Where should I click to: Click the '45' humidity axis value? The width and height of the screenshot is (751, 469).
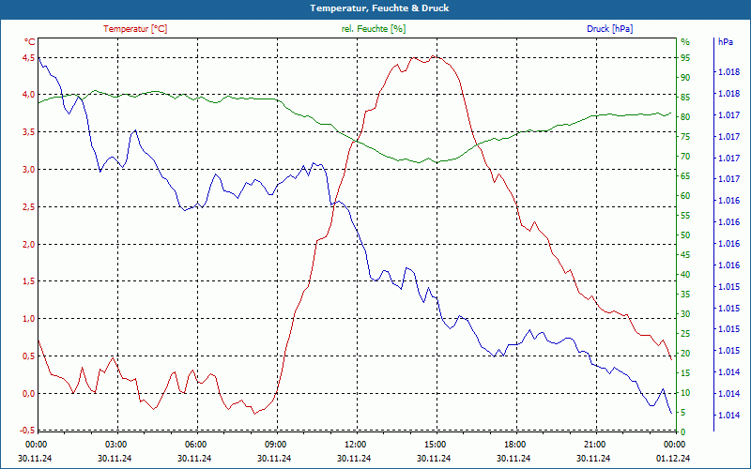685,255
